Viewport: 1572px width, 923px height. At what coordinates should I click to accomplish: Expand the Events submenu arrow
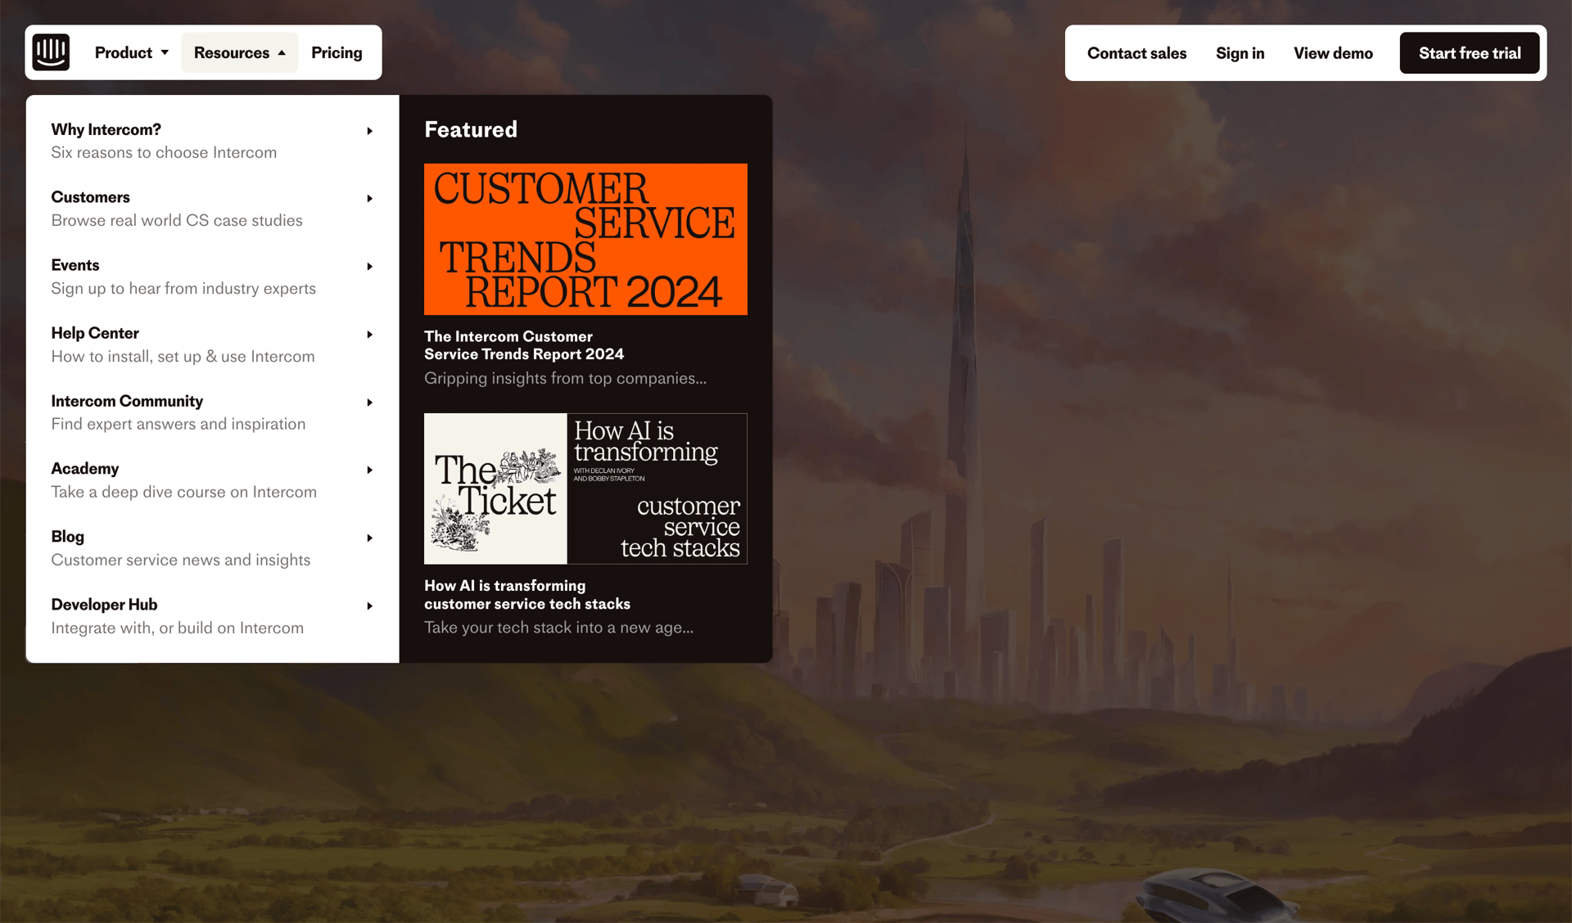(369, 267)
